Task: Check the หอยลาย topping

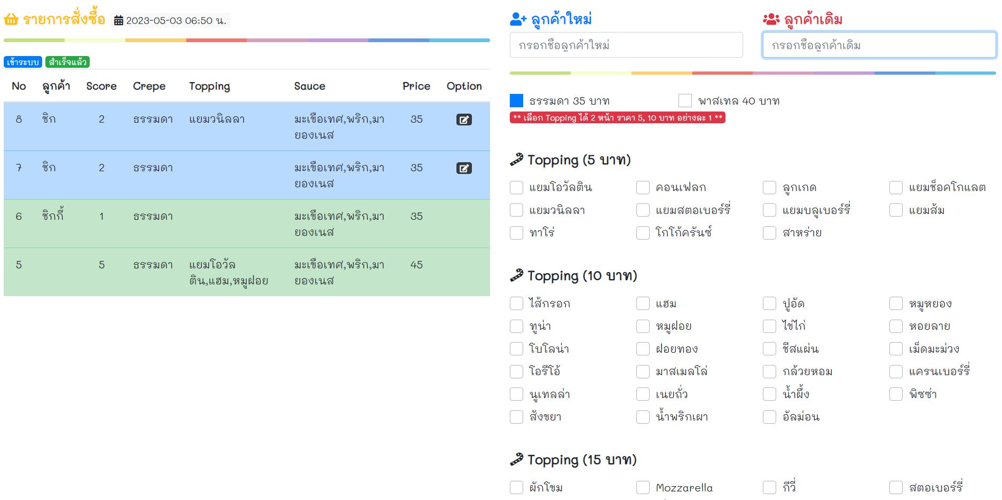Action: 896,326
